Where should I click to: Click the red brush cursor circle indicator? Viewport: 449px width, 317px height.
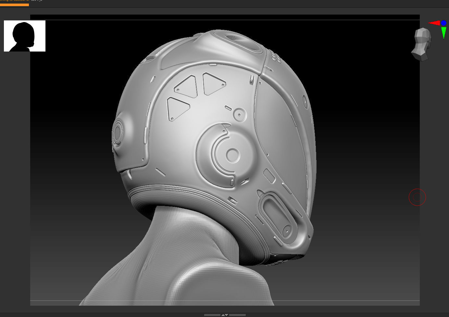pos(417,197)
